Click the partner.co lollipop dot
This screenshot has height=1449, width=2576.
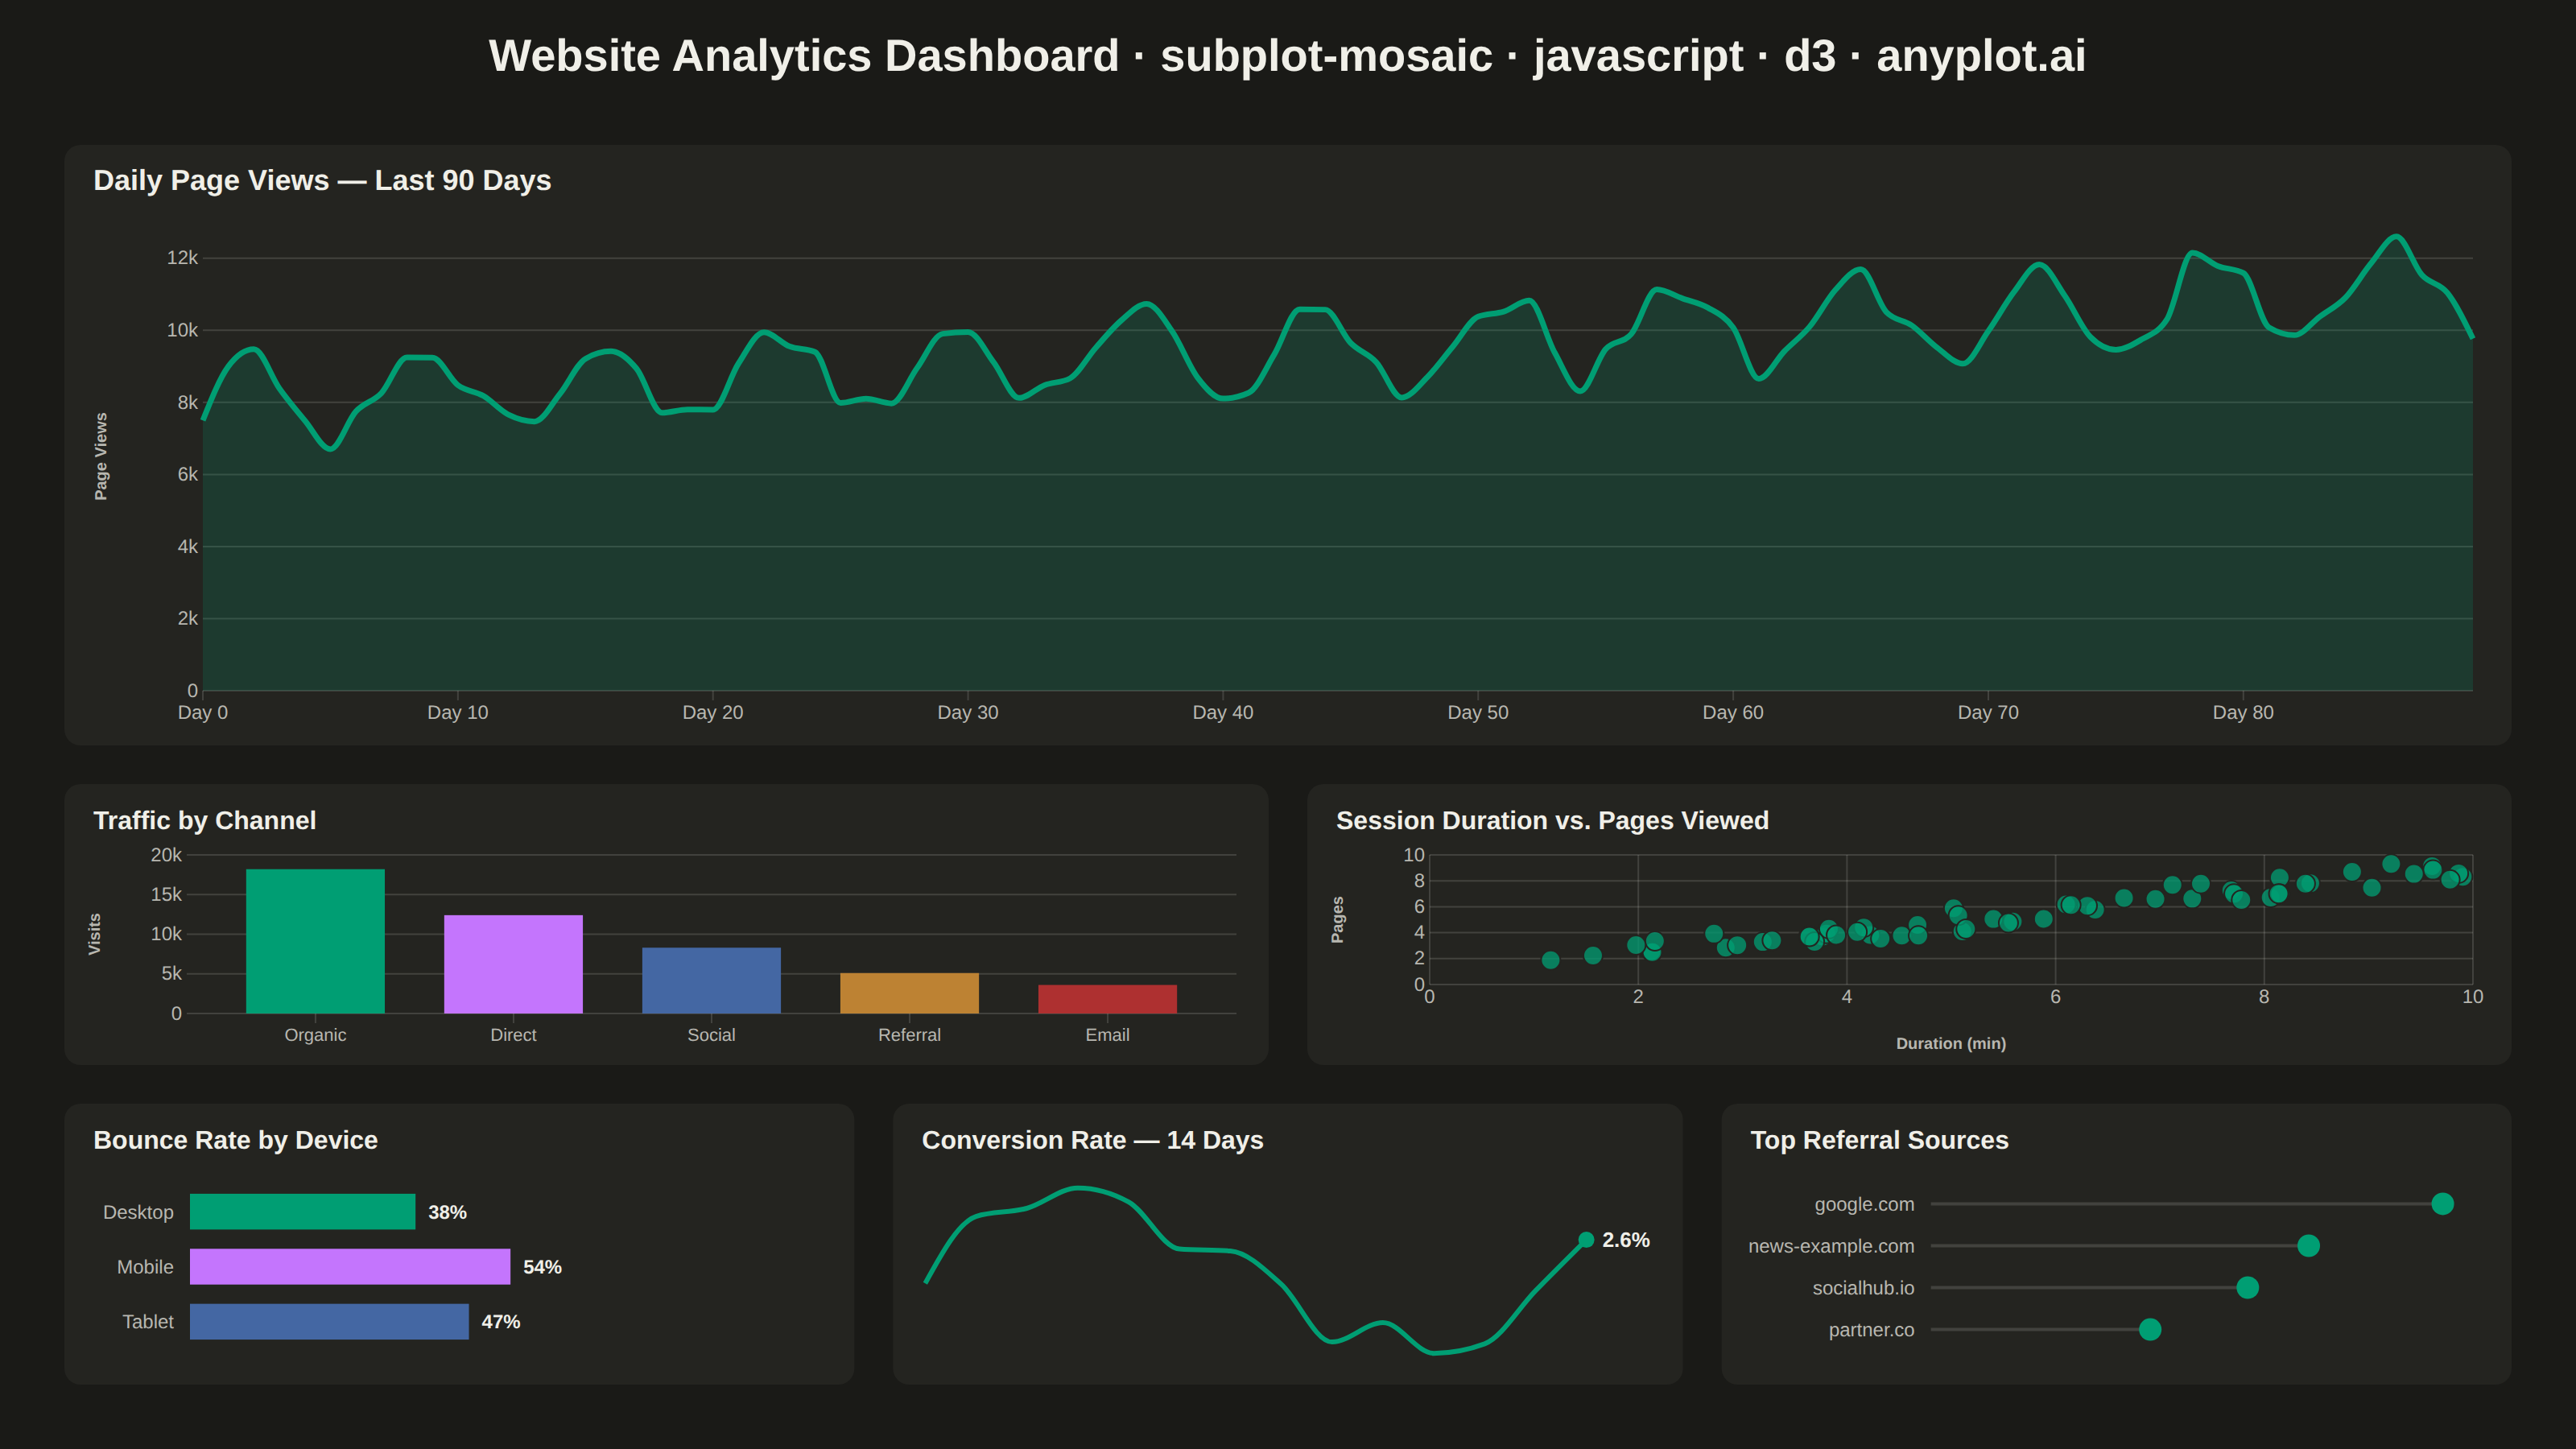tap(2150, 1330)
